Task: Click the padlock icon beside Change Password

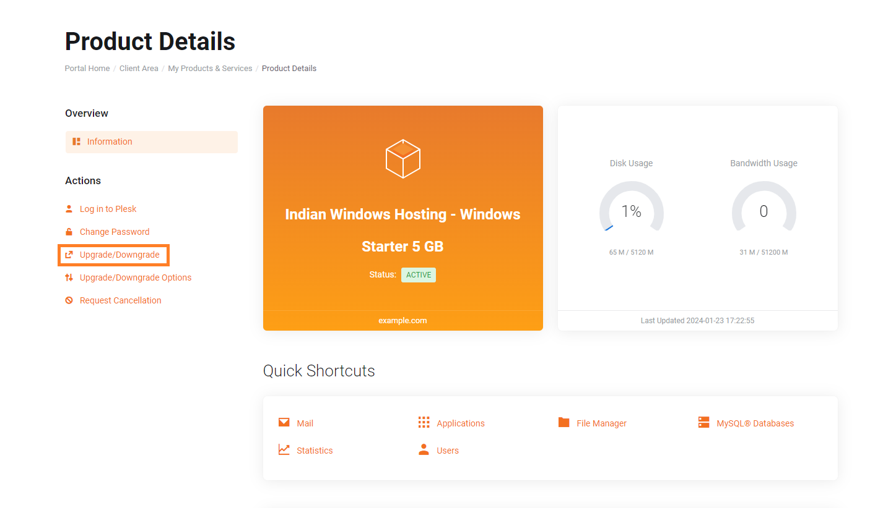Action: [69, 232]
